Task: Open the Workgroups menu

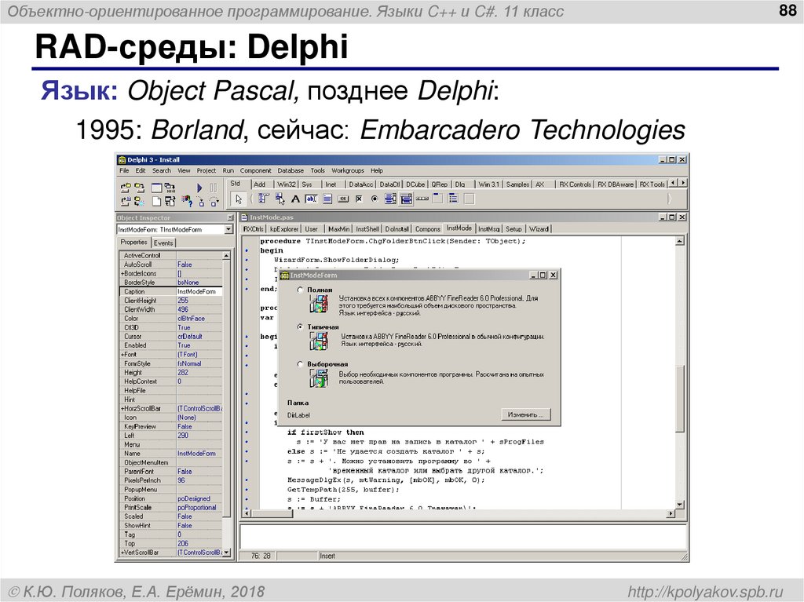Action: [348, 171]
